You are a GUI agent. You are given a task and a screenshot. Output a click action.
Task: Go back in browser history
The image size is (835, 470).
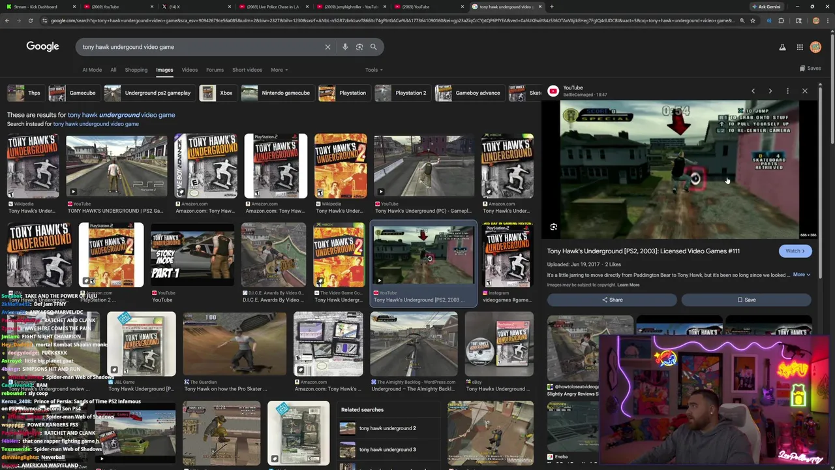coord(7,20)
